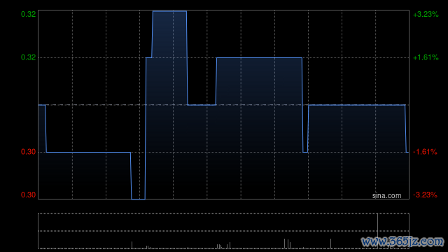Click the +3.23% percentage label

[426, 14]
